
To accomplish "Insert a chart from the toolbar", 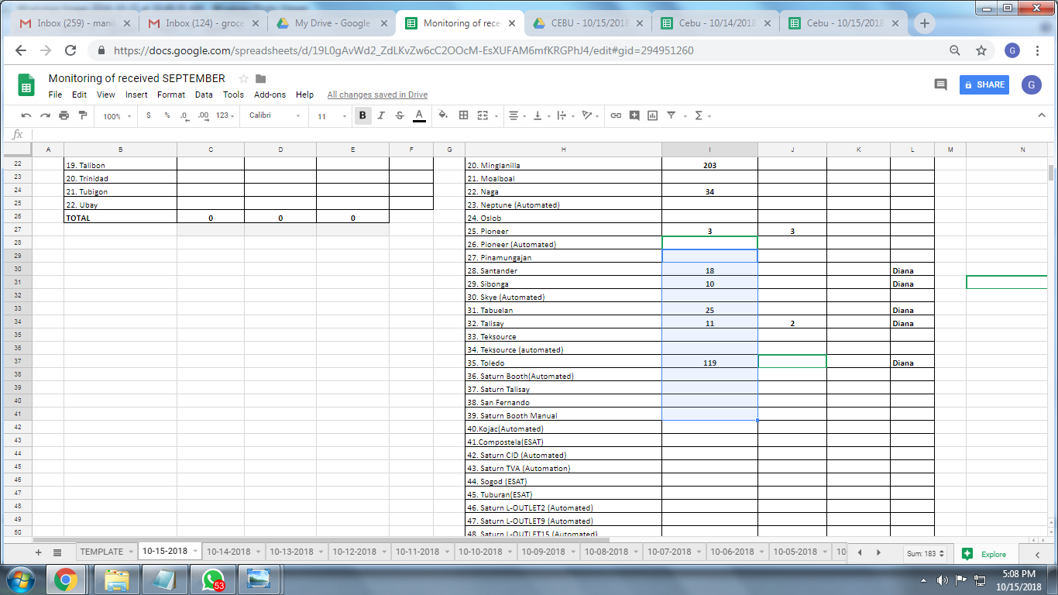I will [x=652, y=115].
